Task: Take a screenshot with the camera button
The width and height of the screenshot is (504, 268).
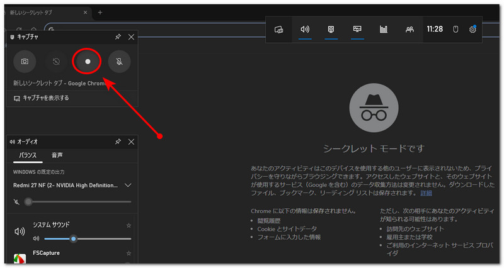Action: coord(25,62)
